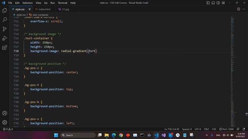This screenshot has width=248, height=139.
Task: Click the Live Server Port: 5500 button
Action: point(226,129)
